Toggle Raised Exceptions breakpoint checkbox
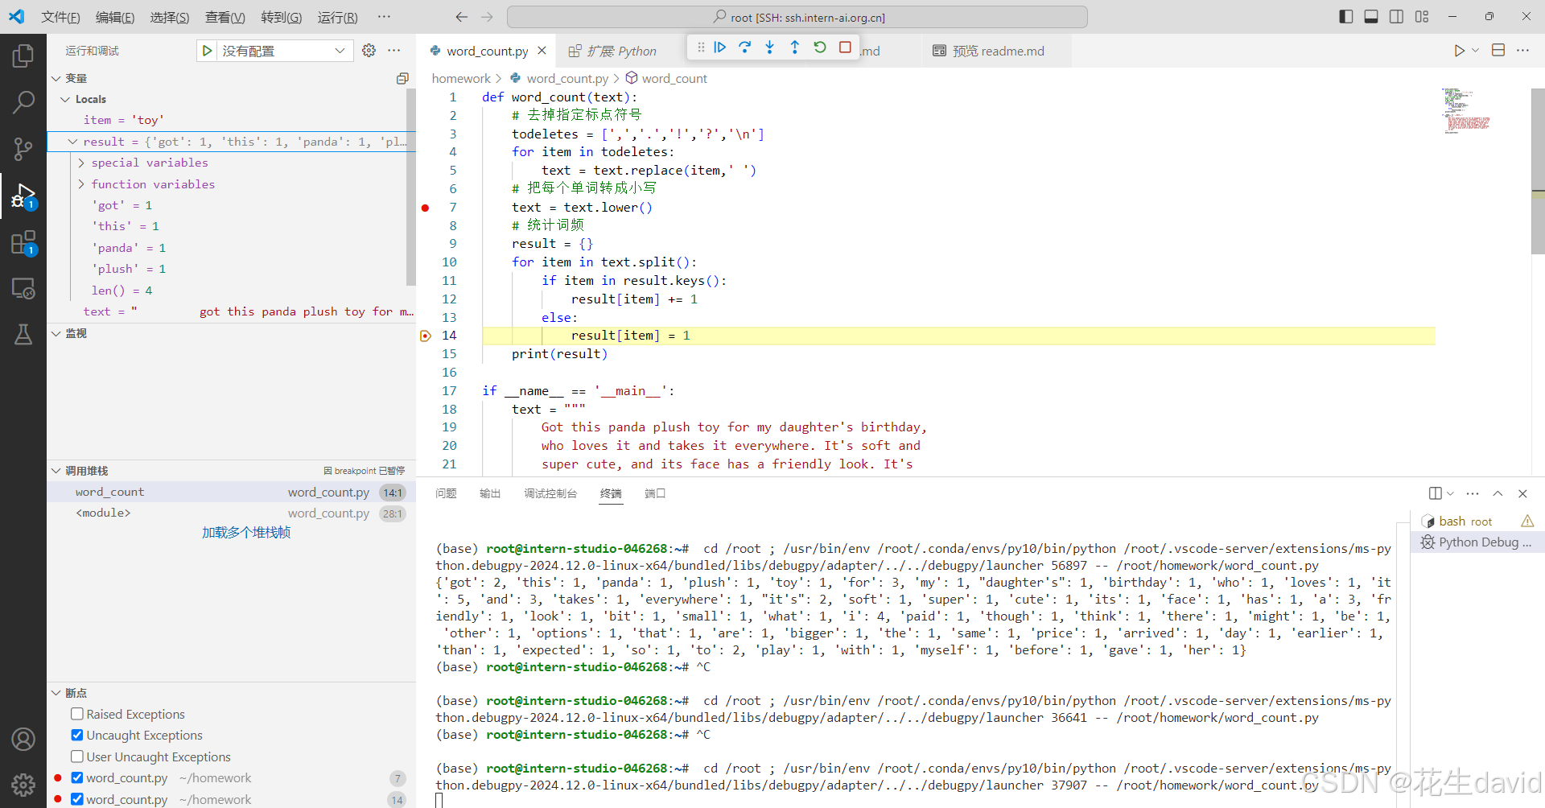 [x=77, y=714]
